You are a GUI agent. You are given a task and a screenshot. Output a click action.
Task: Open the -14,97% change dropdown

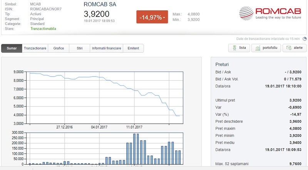point(152,17)
